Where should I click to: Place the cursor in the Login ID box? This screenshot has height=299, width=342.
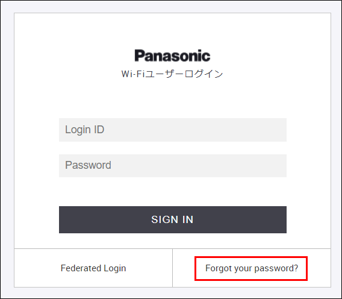coord(173,130)
